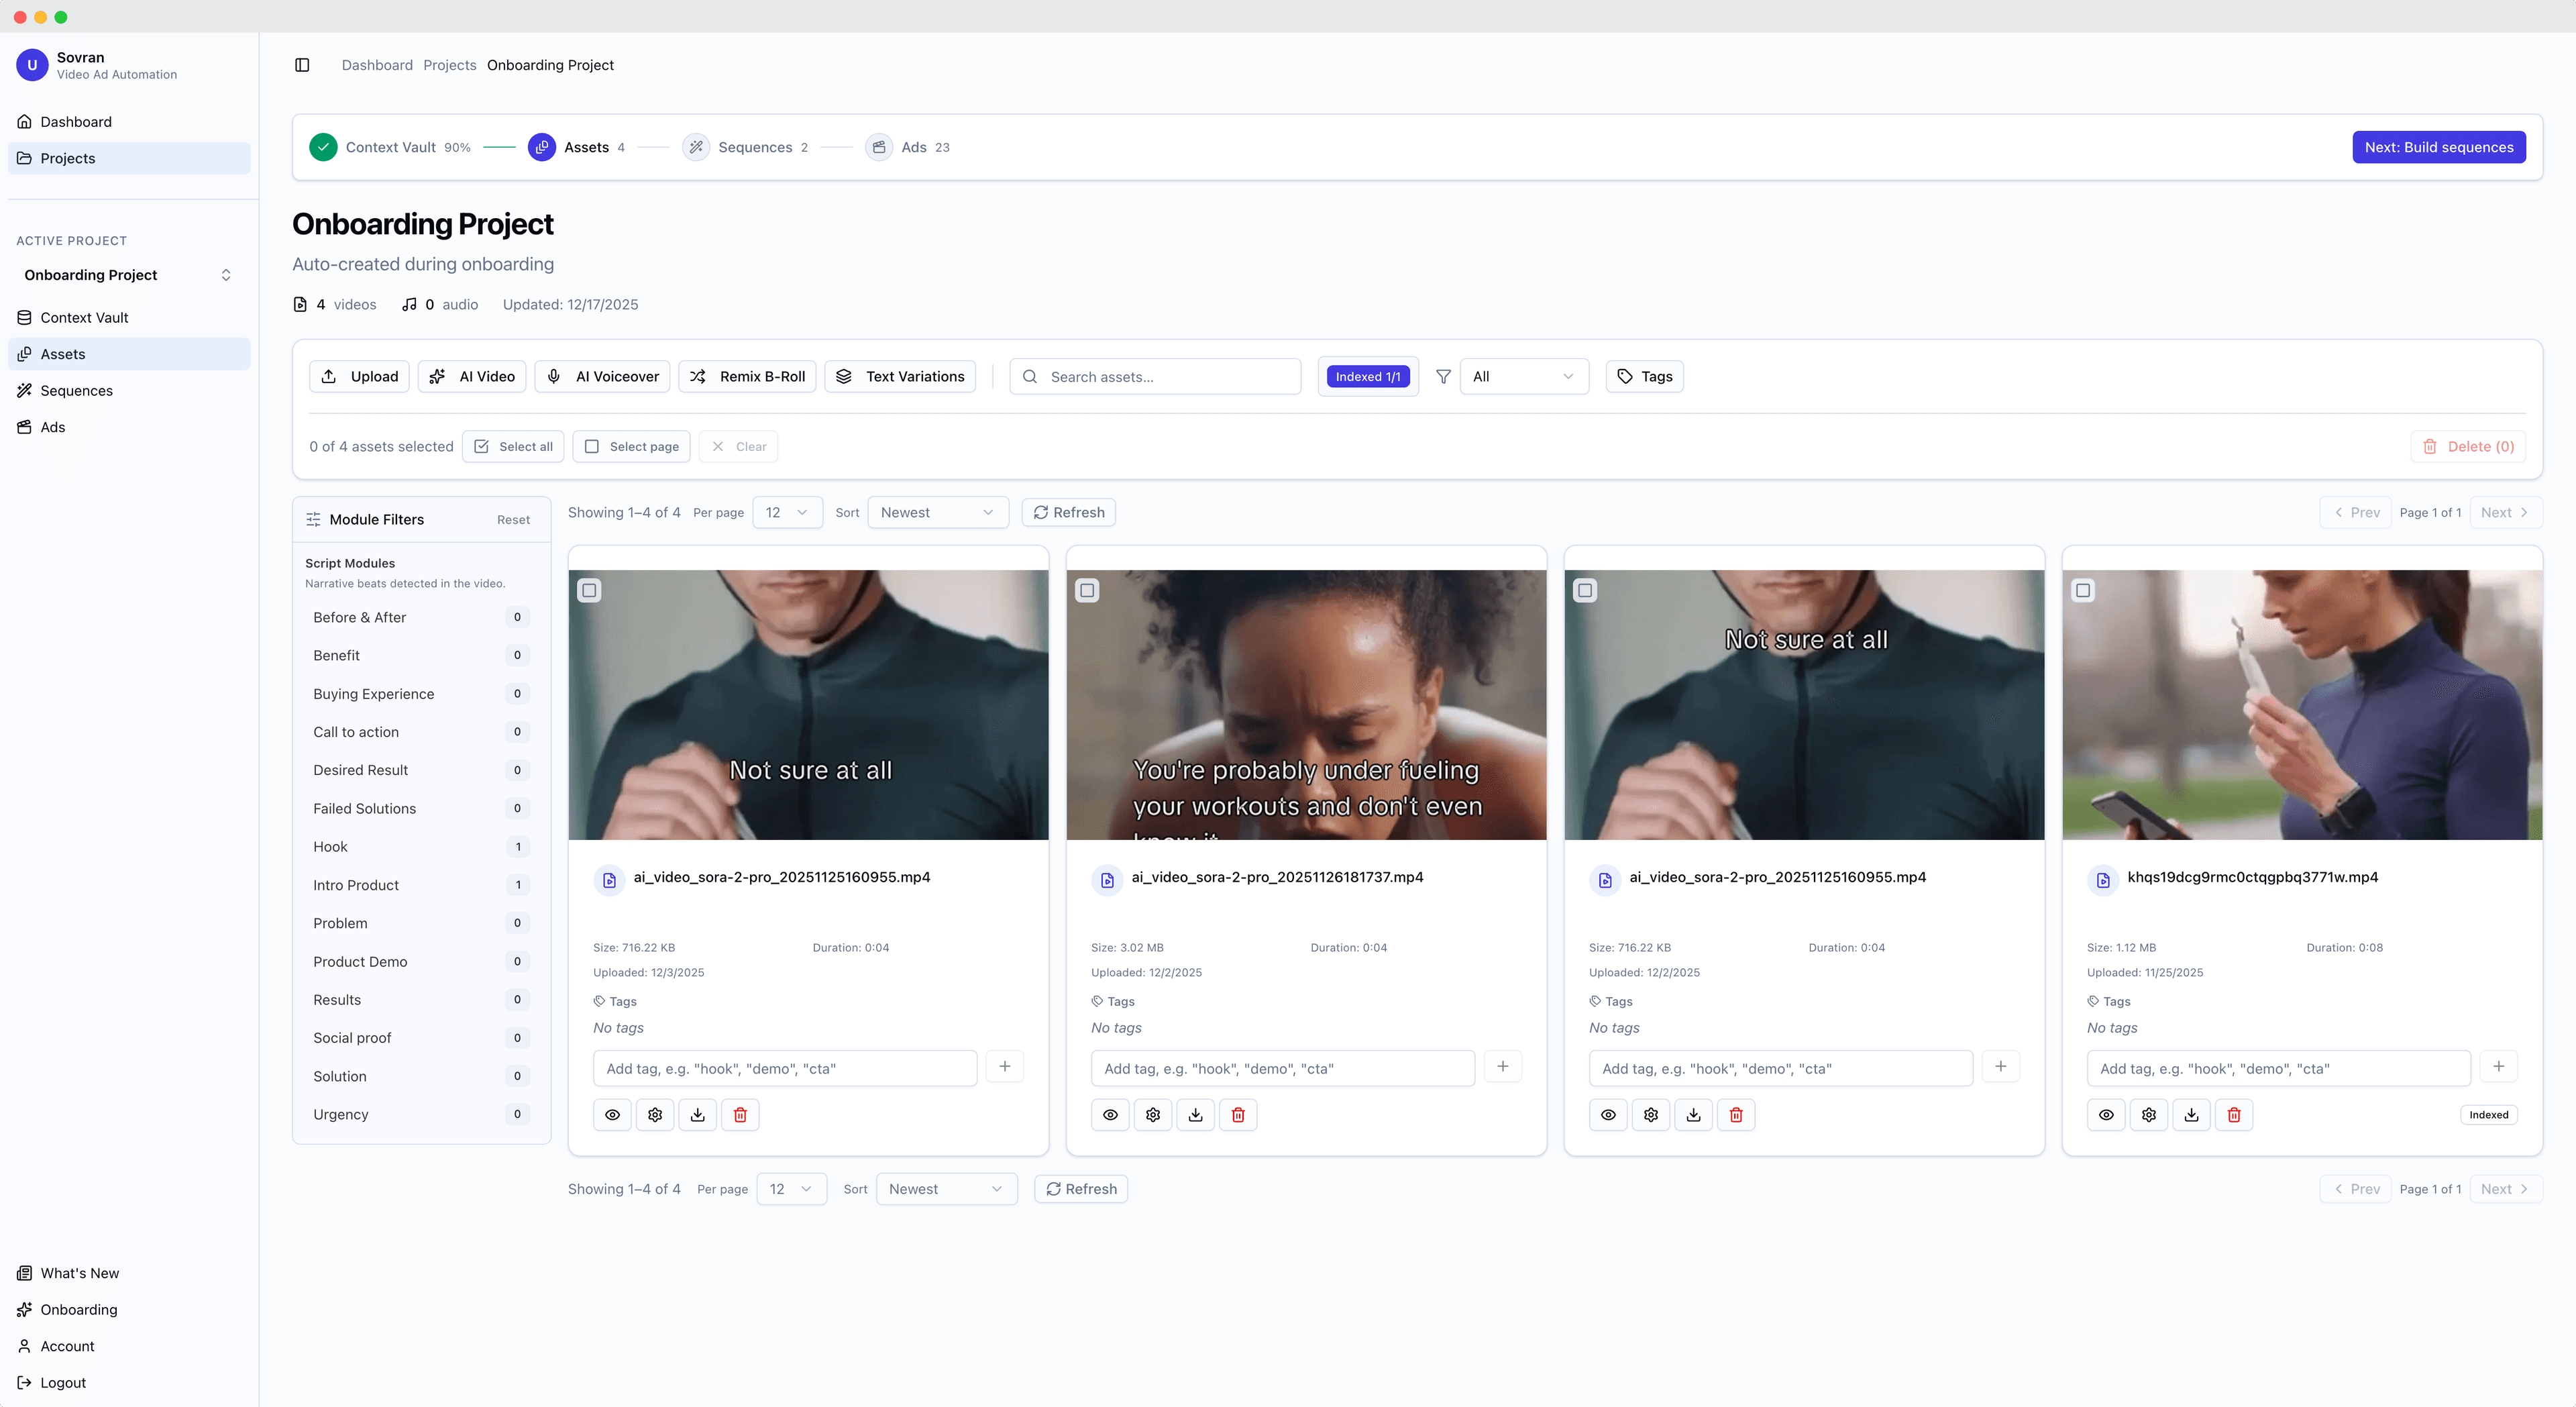Go to the Sequences section in sidebar
The image size is (2576, 1407).
pos(76,390)
